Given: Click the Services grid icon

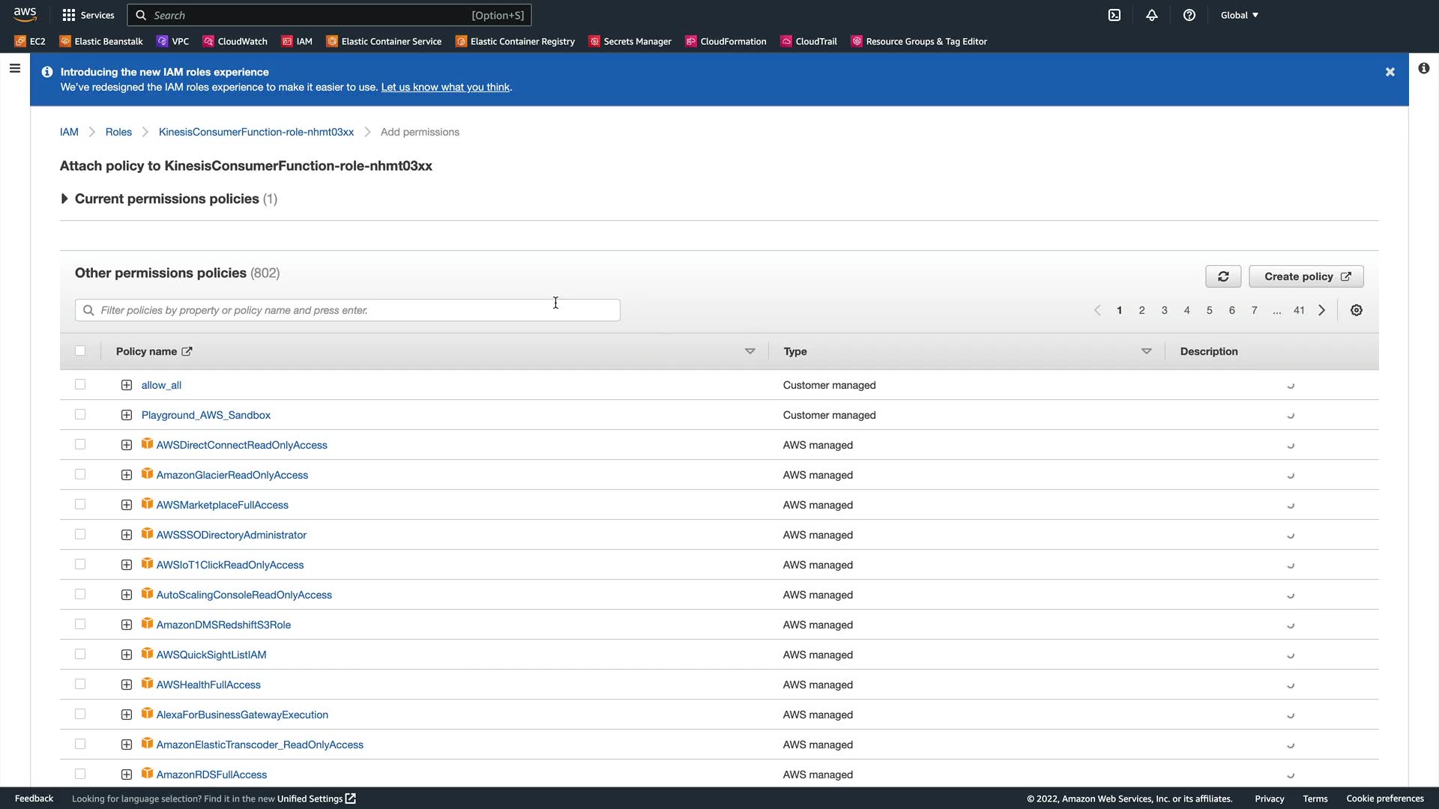Looking at the screenshot, I should click(69, 15).
